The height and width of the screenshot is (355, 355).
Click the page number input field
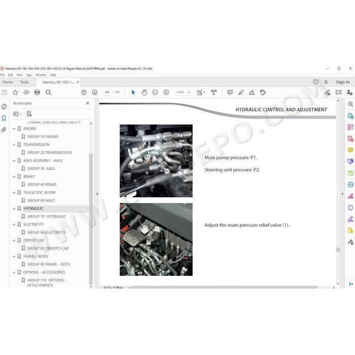point(107,92)
